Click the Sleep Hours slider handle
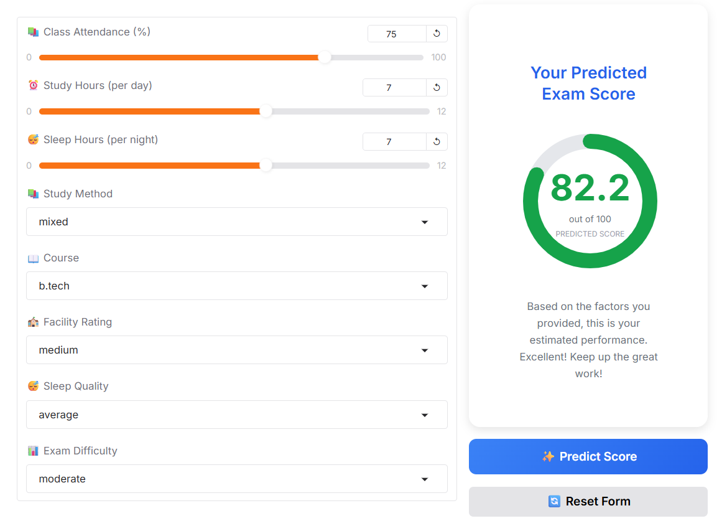 (x=266, y=166)
